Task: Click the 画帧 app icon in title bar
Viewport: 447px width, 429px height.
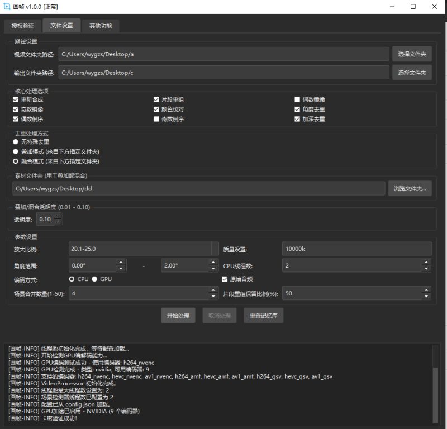Action: (7, 7)
